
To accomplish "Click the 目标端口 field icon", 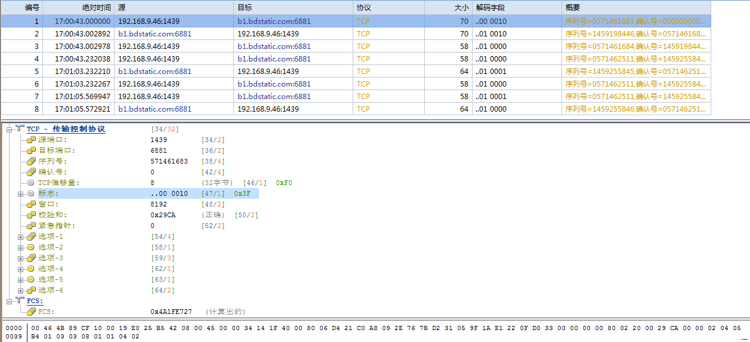I will pos(32,150).
